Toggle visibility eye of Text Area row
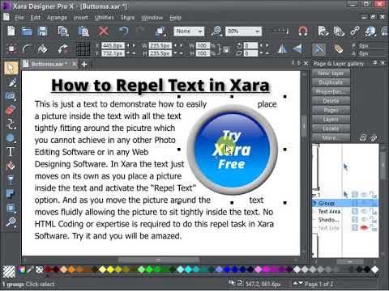Image resolution: width=389 pixels, height=291 pixels. (x=364, y=211)
